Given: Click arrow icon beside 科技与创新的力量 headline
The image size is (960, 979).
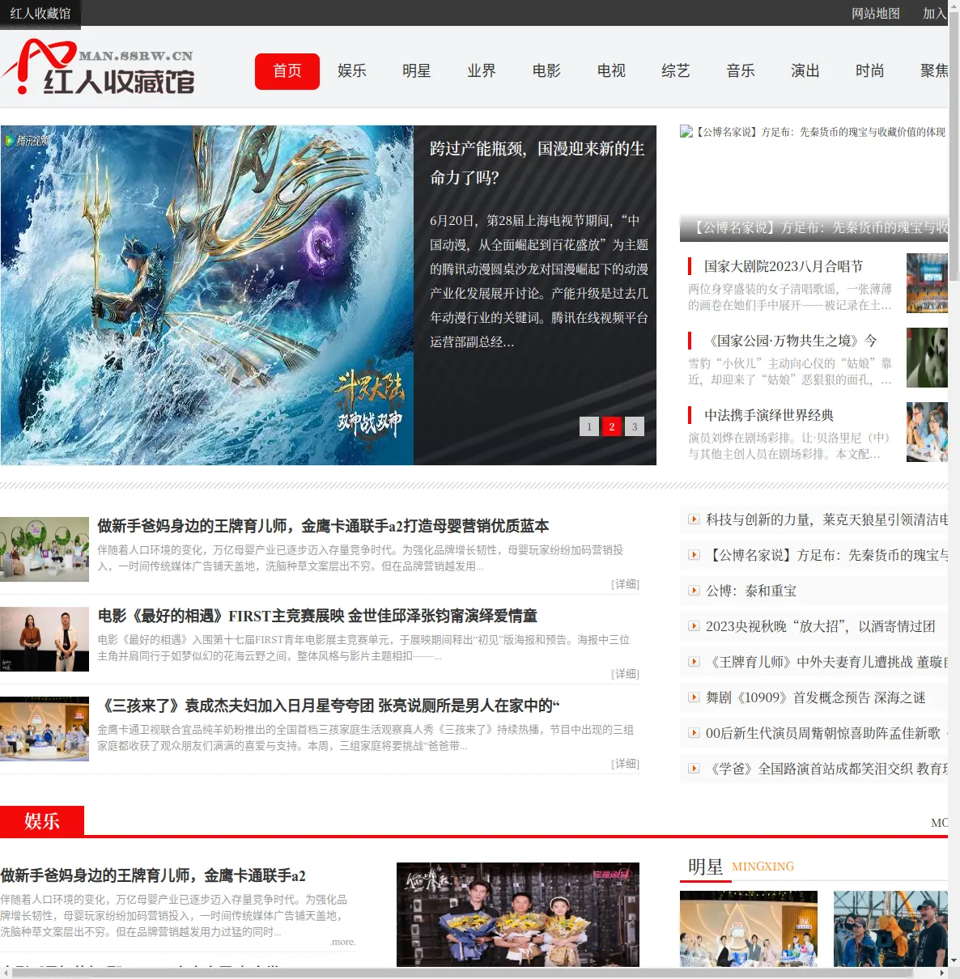Looking at the screenshot, I should click(x=694, y=519).
